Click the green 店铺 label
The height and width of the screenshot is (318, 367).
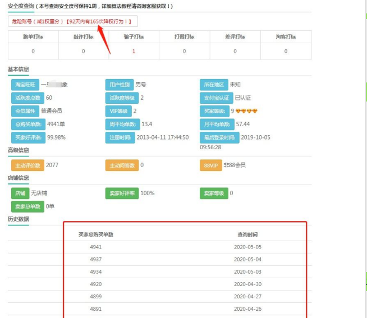point(20,193)
